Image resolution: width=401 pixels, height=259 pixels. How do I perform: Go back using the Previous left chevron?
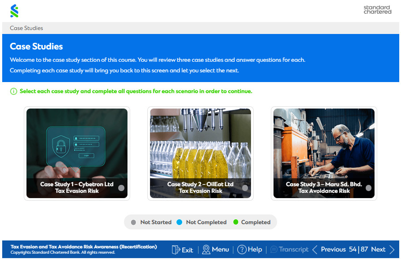pos(315,250)
